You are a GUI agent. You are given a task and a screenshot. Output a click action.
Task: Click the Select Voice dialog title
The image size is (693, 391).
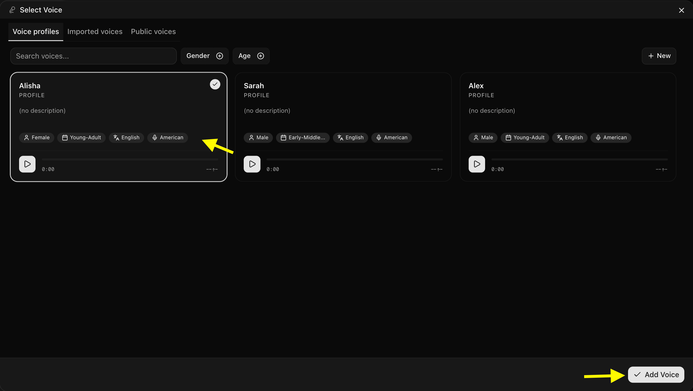[x=41, y=10]
